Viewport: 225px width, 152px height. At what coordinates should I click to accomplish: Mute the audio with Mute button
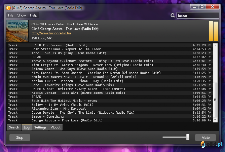[206, 137]
